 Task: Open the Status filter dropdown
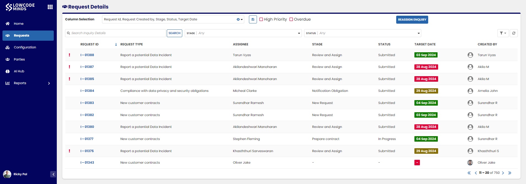(363, 33)
